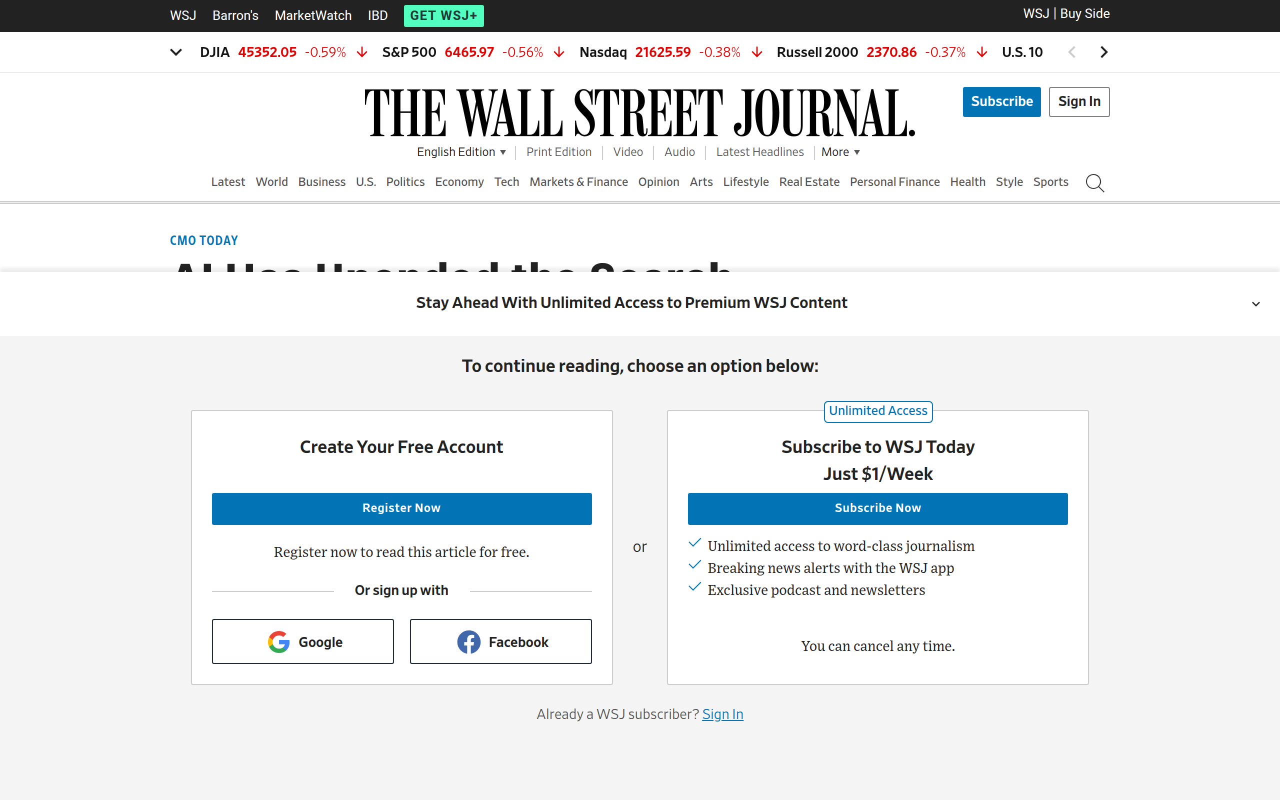Screen dimensions: 1280x800
Task: Go to next market ticker arrow
Action: click(1103, 52)
